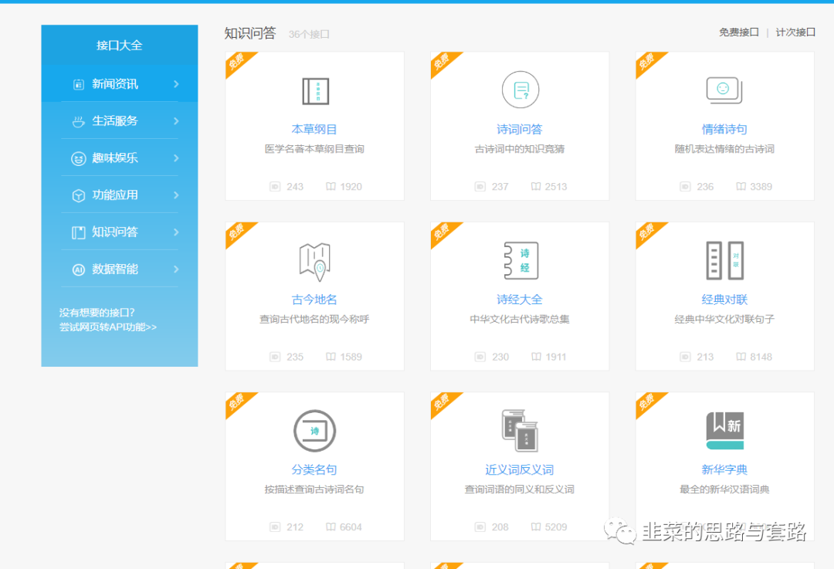Viewport: 834px width, 569px height.
Task: Open the 近义词反义词 title link
Action: [x=520, y=469]
